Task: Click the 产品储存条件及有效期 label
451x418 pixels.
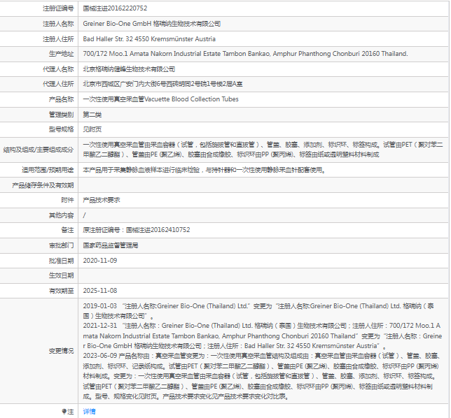Action: click(x=43, y=185)
